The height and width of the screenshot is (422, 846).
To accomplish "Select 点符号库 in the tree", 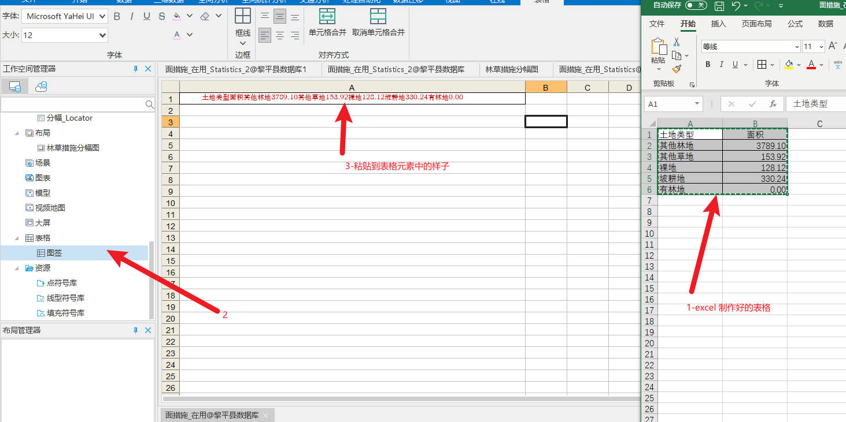I will tap(62, 283).
